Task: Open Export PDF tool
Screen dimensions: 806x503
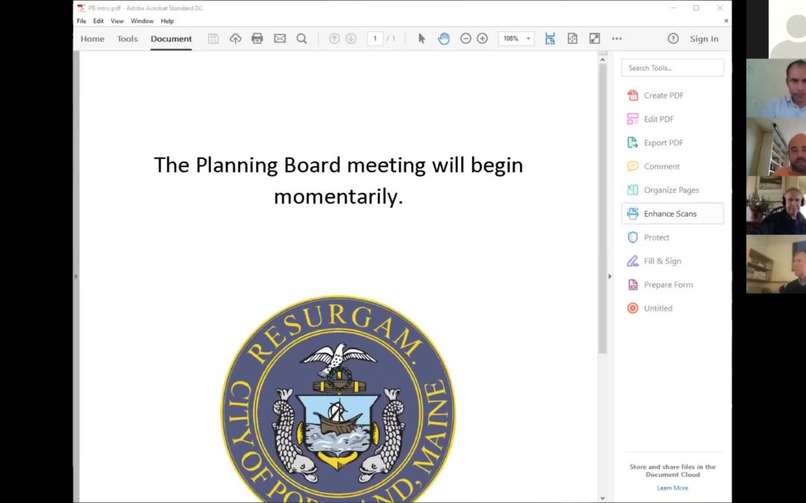Action: [672, 142]
